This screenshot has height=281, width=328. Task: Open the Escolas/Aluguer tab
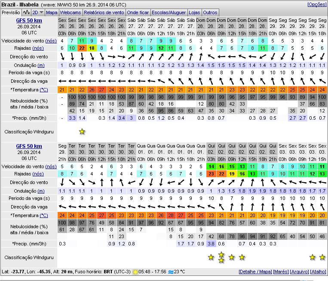[169, 12]
